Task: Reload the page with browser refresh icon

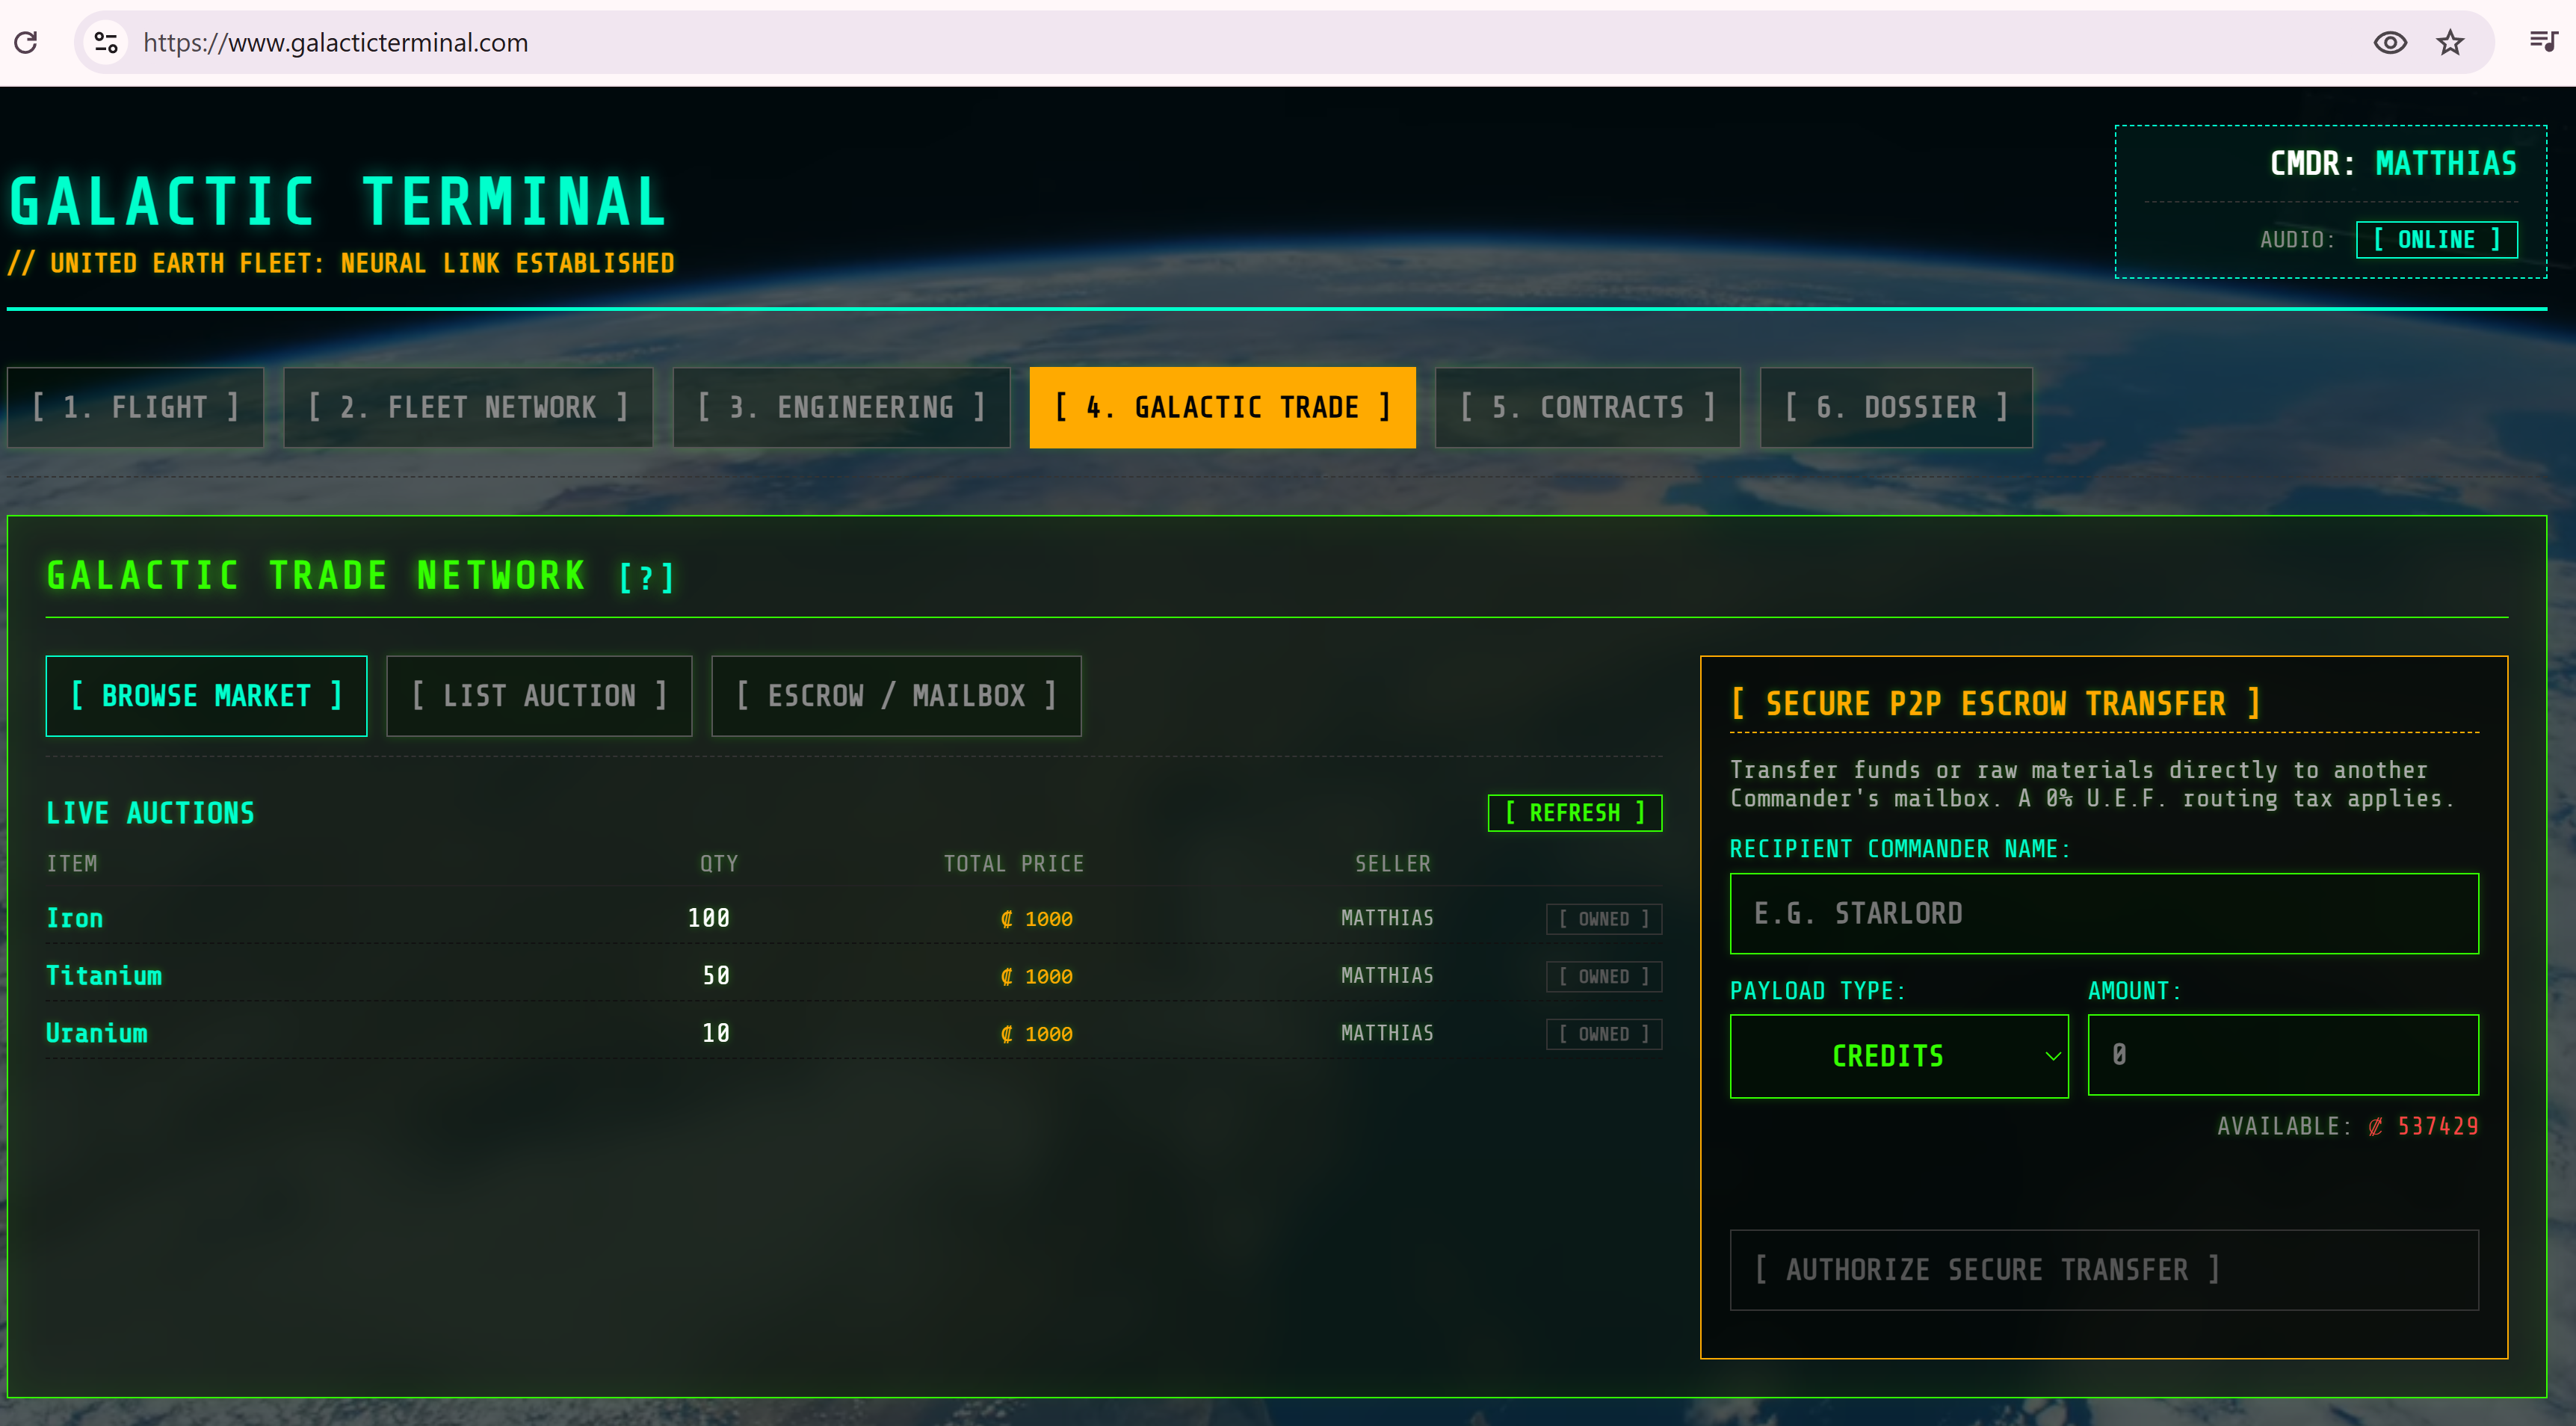Action: 26,42
